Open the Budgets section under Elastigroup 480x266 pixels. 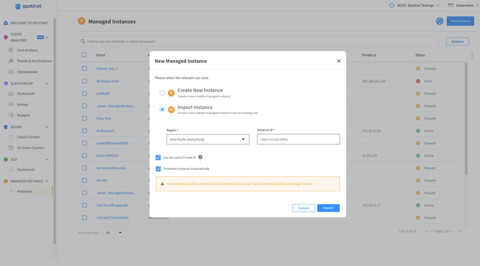(x=23, y=115)
